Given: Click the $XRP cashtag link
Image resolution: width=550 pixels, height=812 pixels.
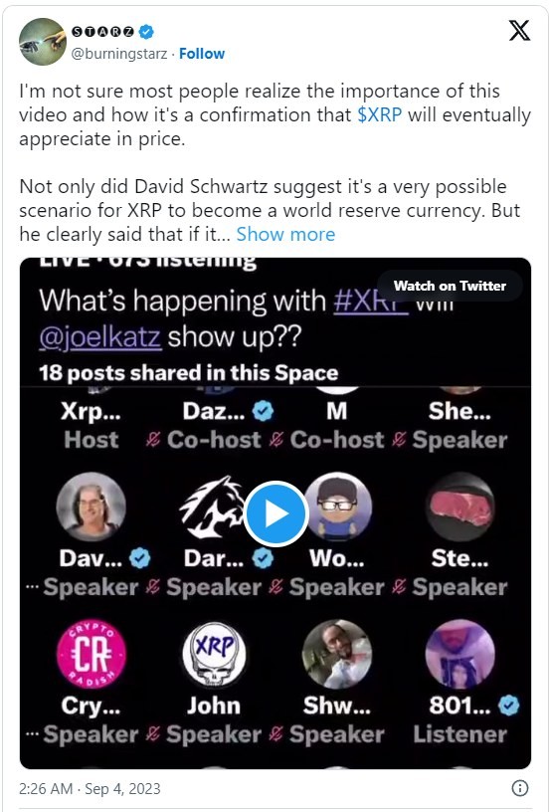Looking at the screenshot, I should click(x=379, y=115).
